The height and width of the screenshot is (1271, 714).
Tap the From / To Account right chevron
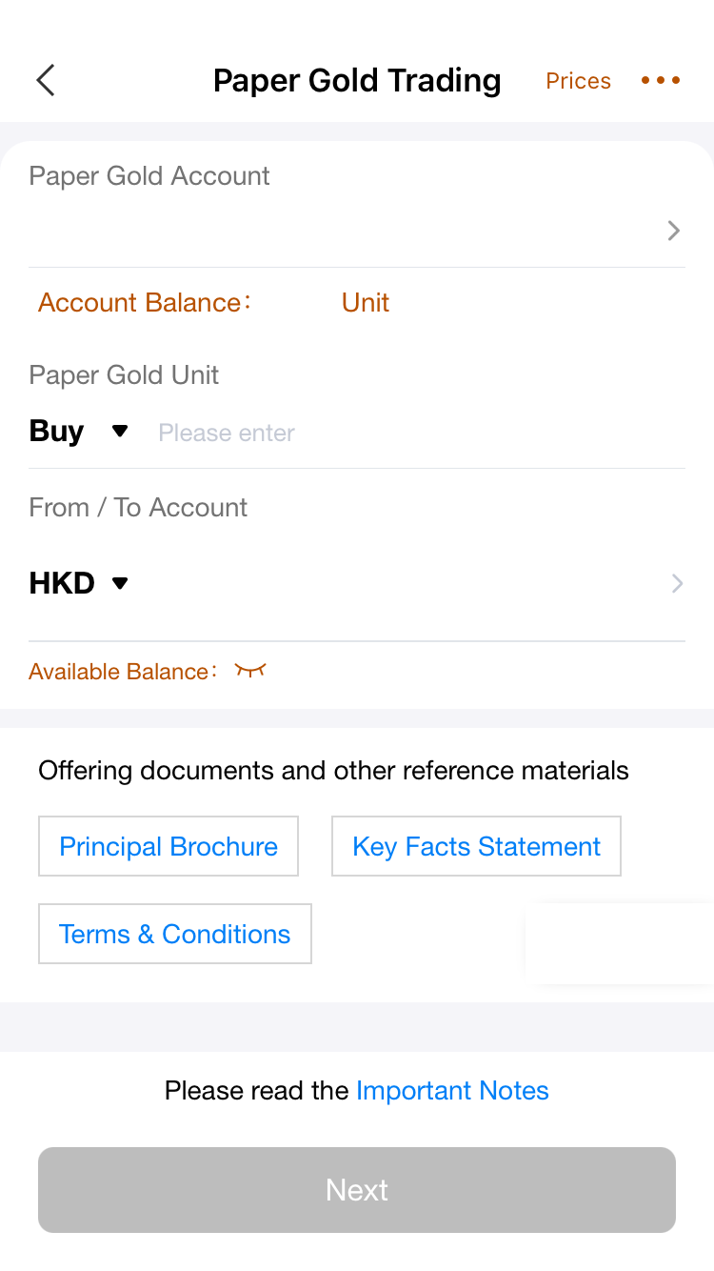[677, 583]
